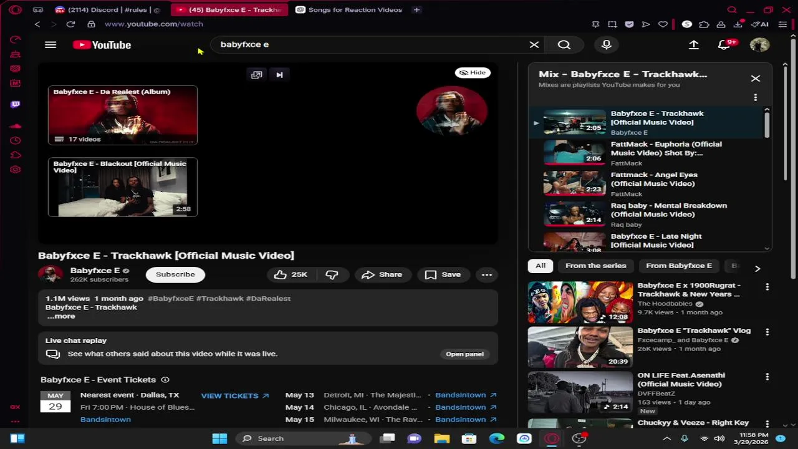
Task: Open Bandsintown link for Chicago May 14
Action: tap(466, 407)
